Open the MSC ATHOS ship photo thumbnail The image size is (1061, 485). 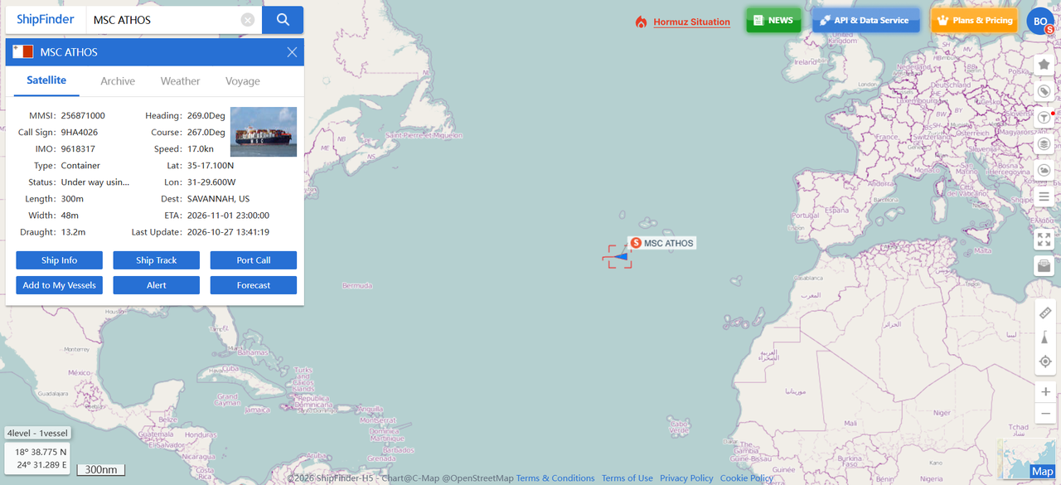pyautogui.click(x=264, y=132)
